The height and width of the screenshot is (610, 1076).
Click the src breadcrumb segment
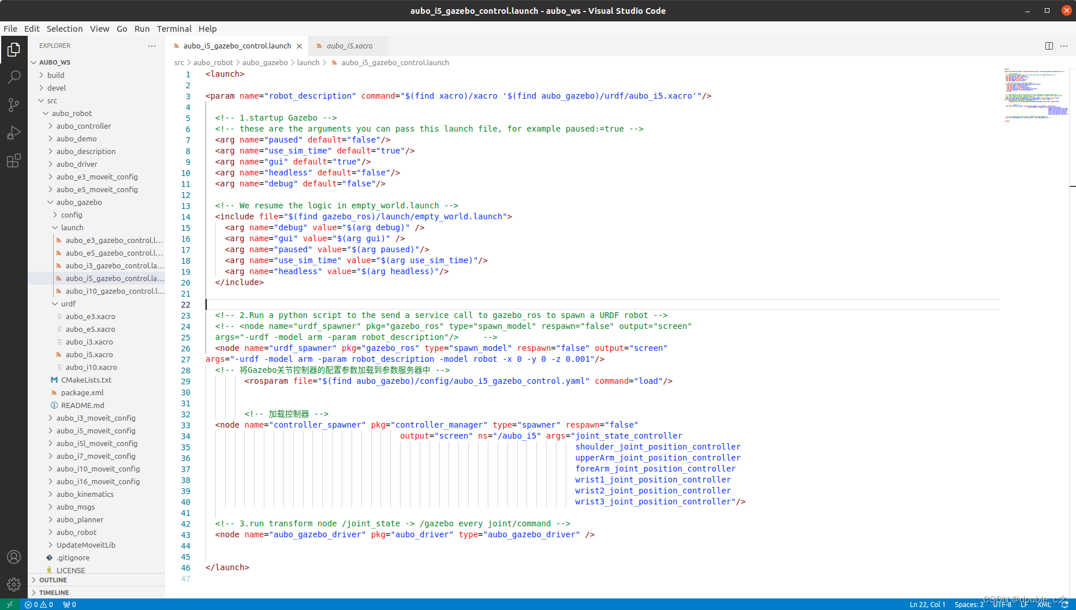[x=179, y=62]
